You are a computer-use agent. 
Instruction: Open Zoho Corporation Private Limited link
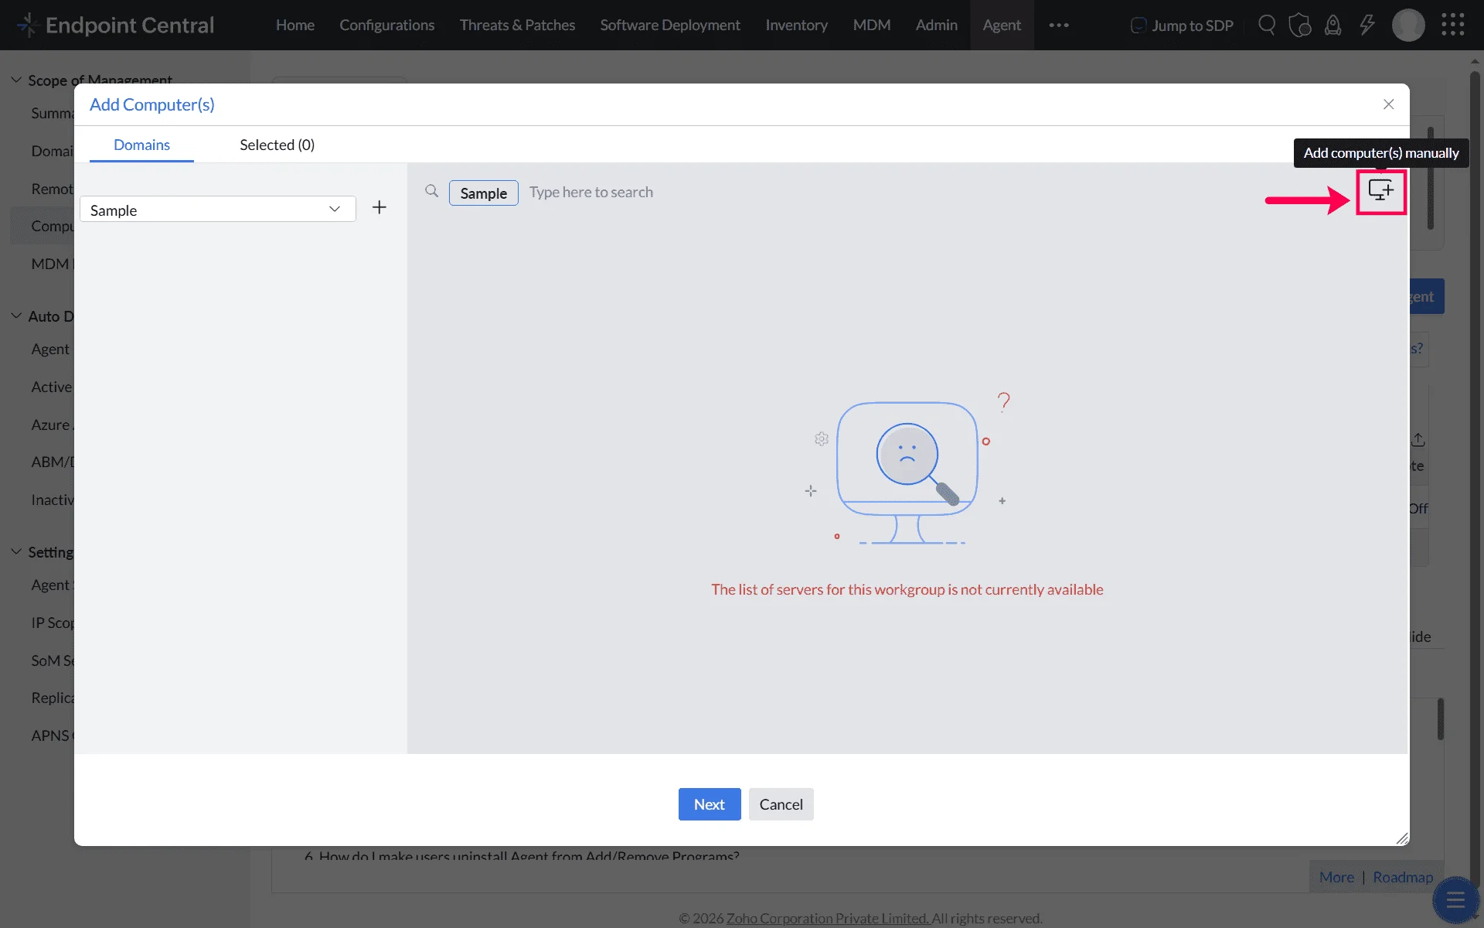[x=828, y=918]
